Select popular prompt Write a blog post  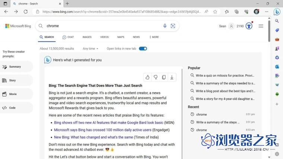223,91
